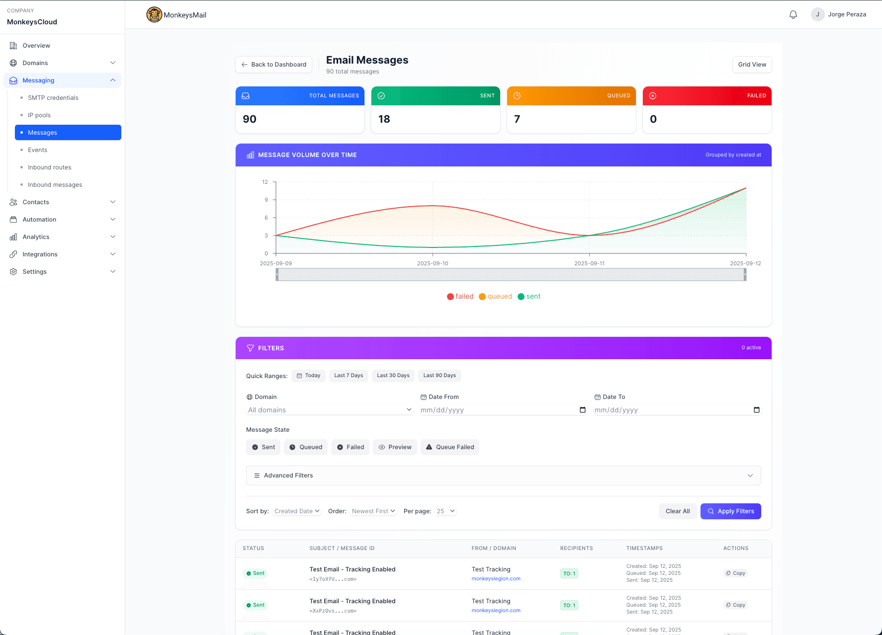This screenshot has width=882, height=635.
Task: Open the All domains dropdown
Action: [330, 410]
